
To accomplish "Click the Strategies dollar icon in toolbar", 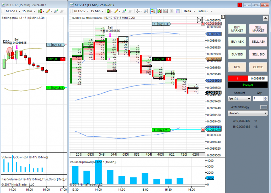I will 172,11.
